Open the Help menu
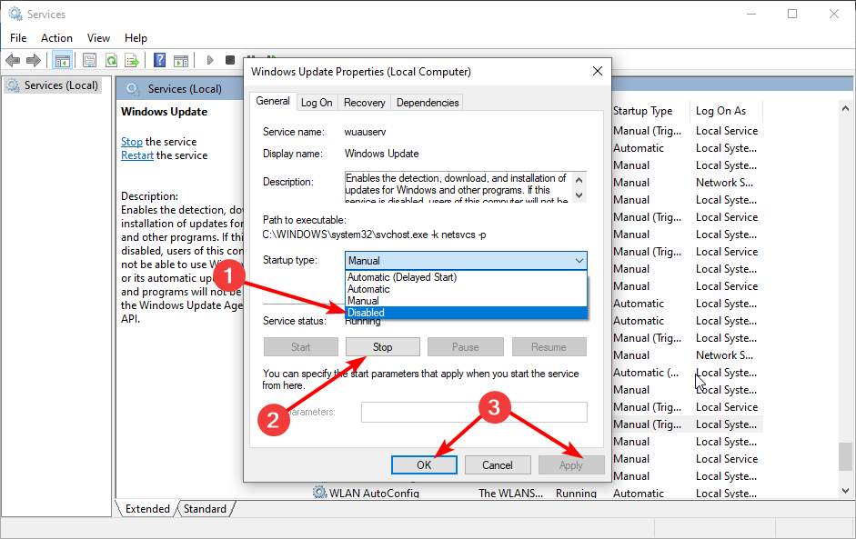Screen dimensions: 856x539 click(136, 38)
